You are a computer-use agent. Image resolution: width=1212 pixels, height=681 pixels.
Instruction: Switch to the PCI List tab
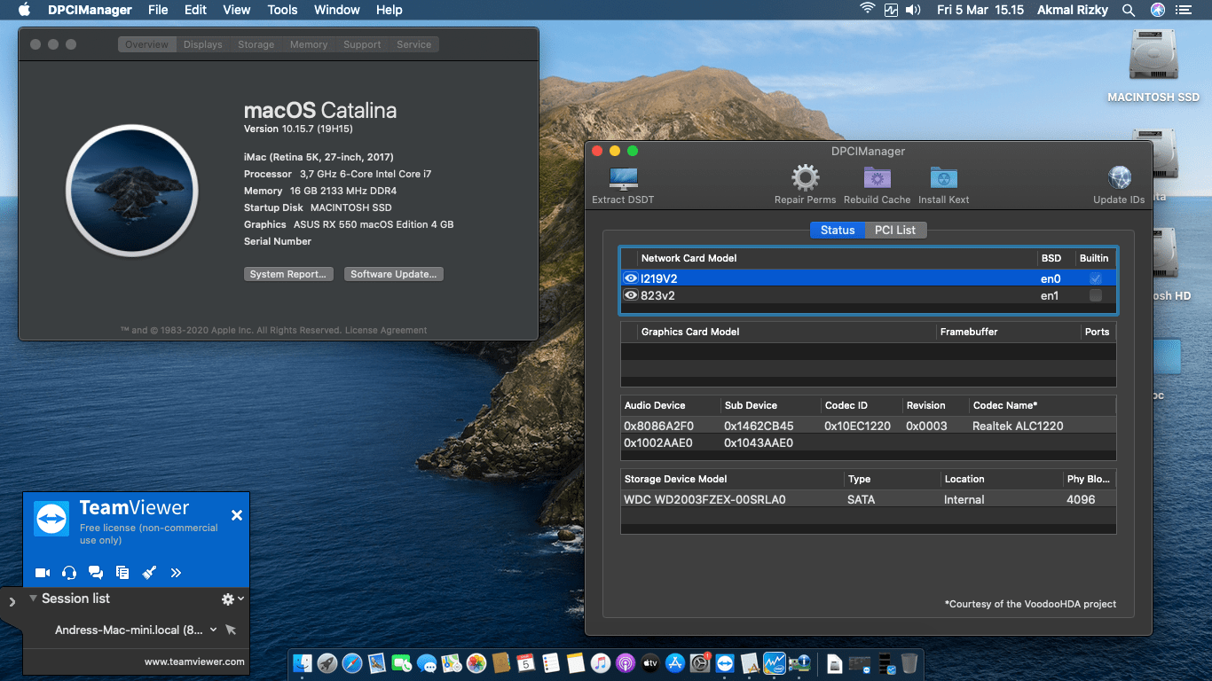[x=895, y=230]
